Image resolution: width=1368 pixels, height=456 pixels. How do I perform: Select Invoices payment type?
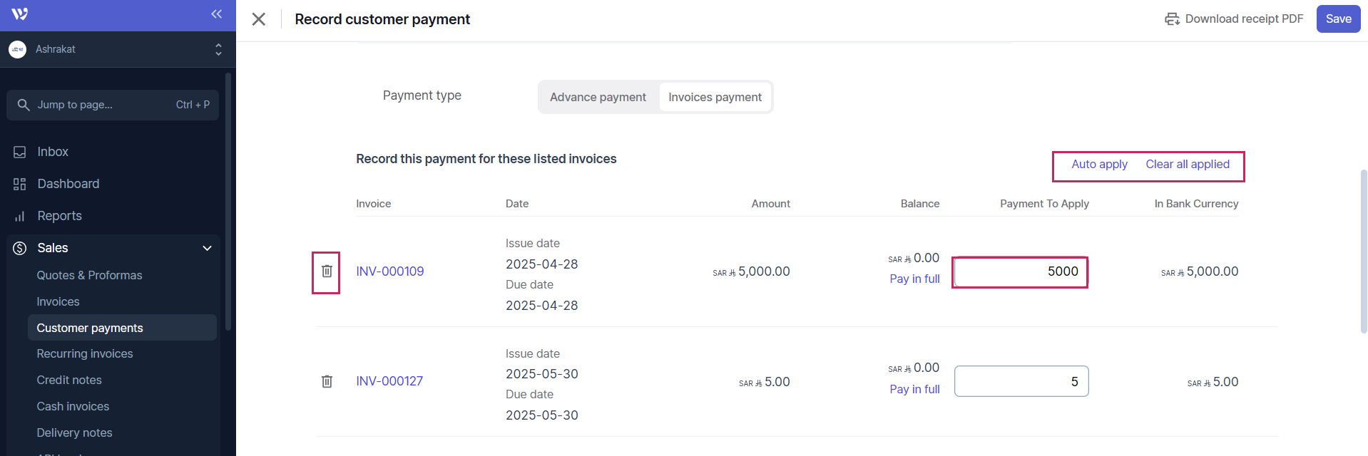pyautogui.click(x=715, y=97)
